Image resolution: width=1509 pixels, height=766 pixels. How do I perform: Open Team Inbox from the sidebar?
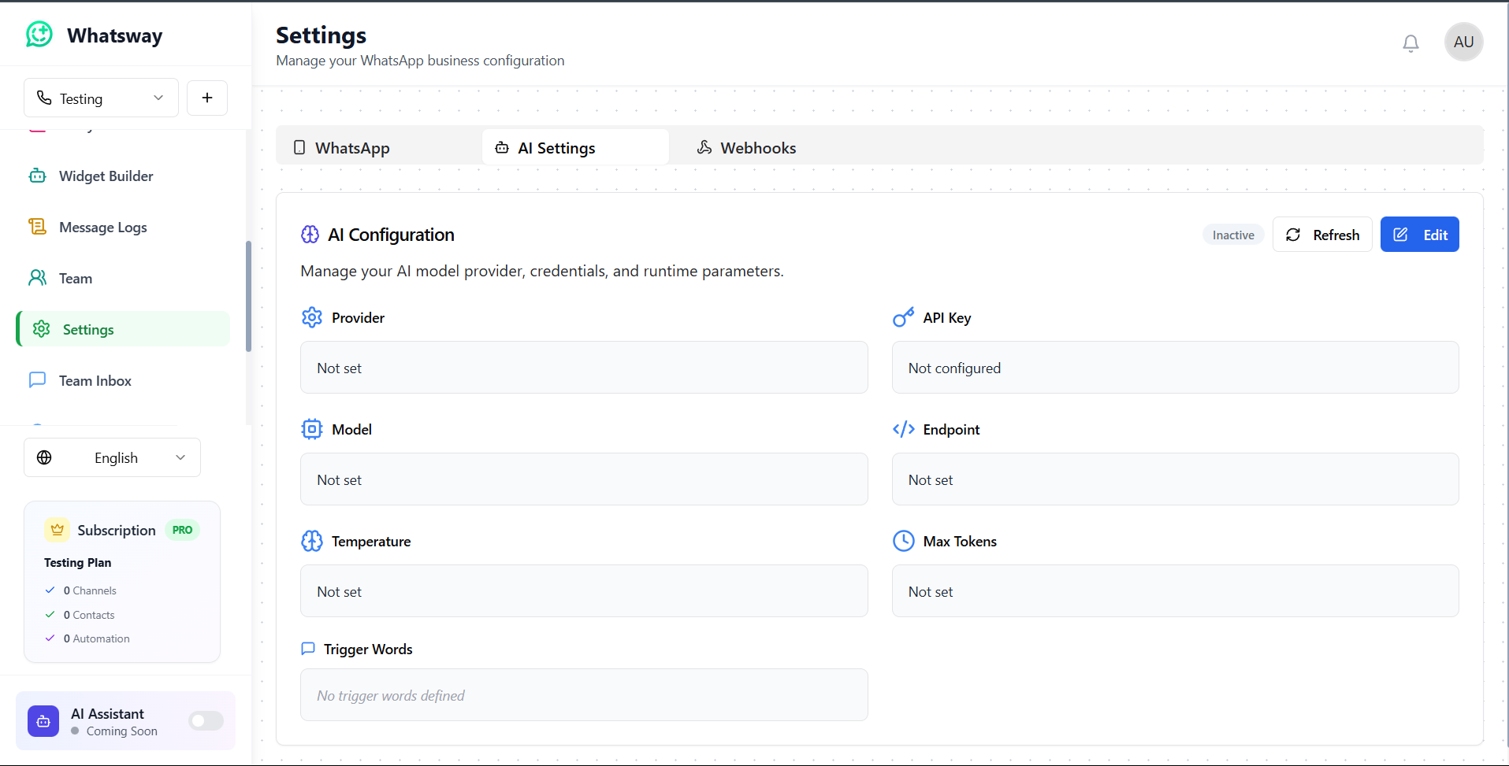pos(95,381)
